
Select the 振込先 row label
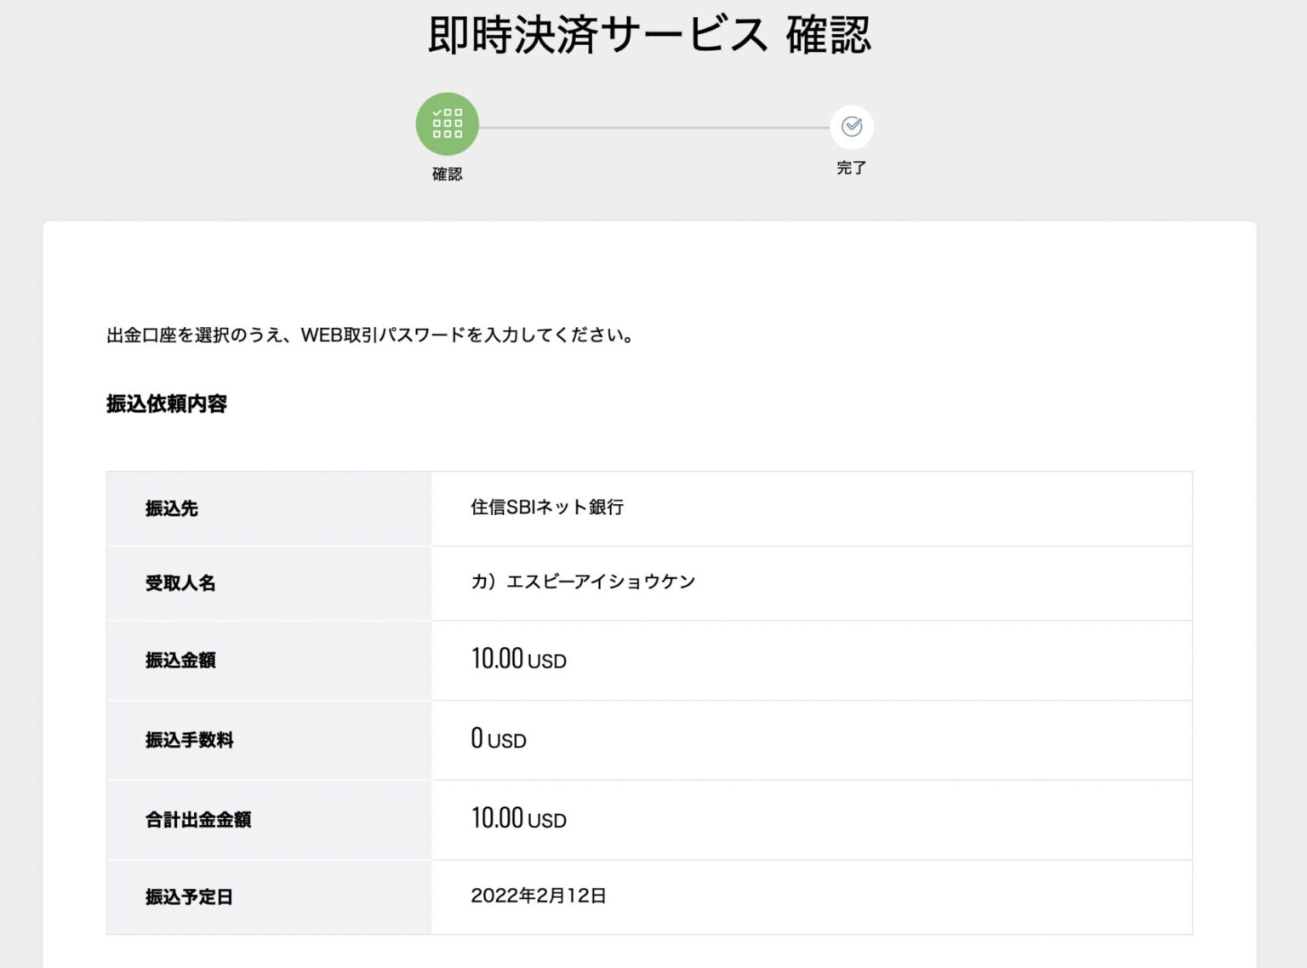point(172,508)
